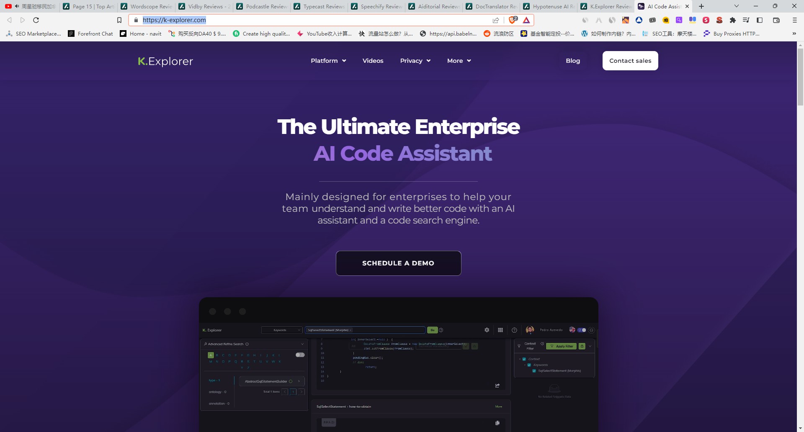Image resolution: width=804 pixels, height=432 pixels.
Task: Toggle the browser sidebar panel icon
Action: click(760, 20)
